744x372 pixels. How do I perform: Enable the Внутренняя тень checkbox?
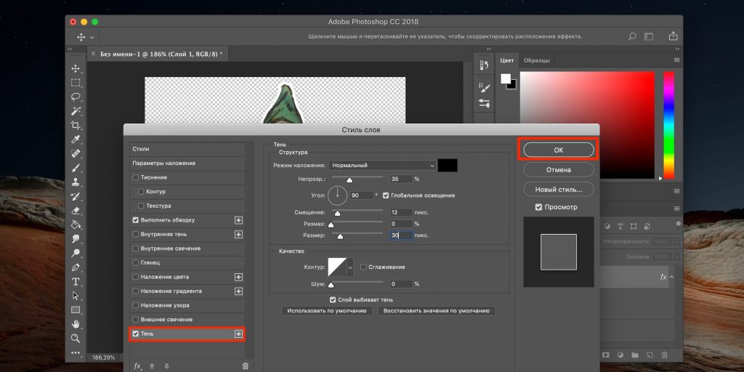click(136, 234)
